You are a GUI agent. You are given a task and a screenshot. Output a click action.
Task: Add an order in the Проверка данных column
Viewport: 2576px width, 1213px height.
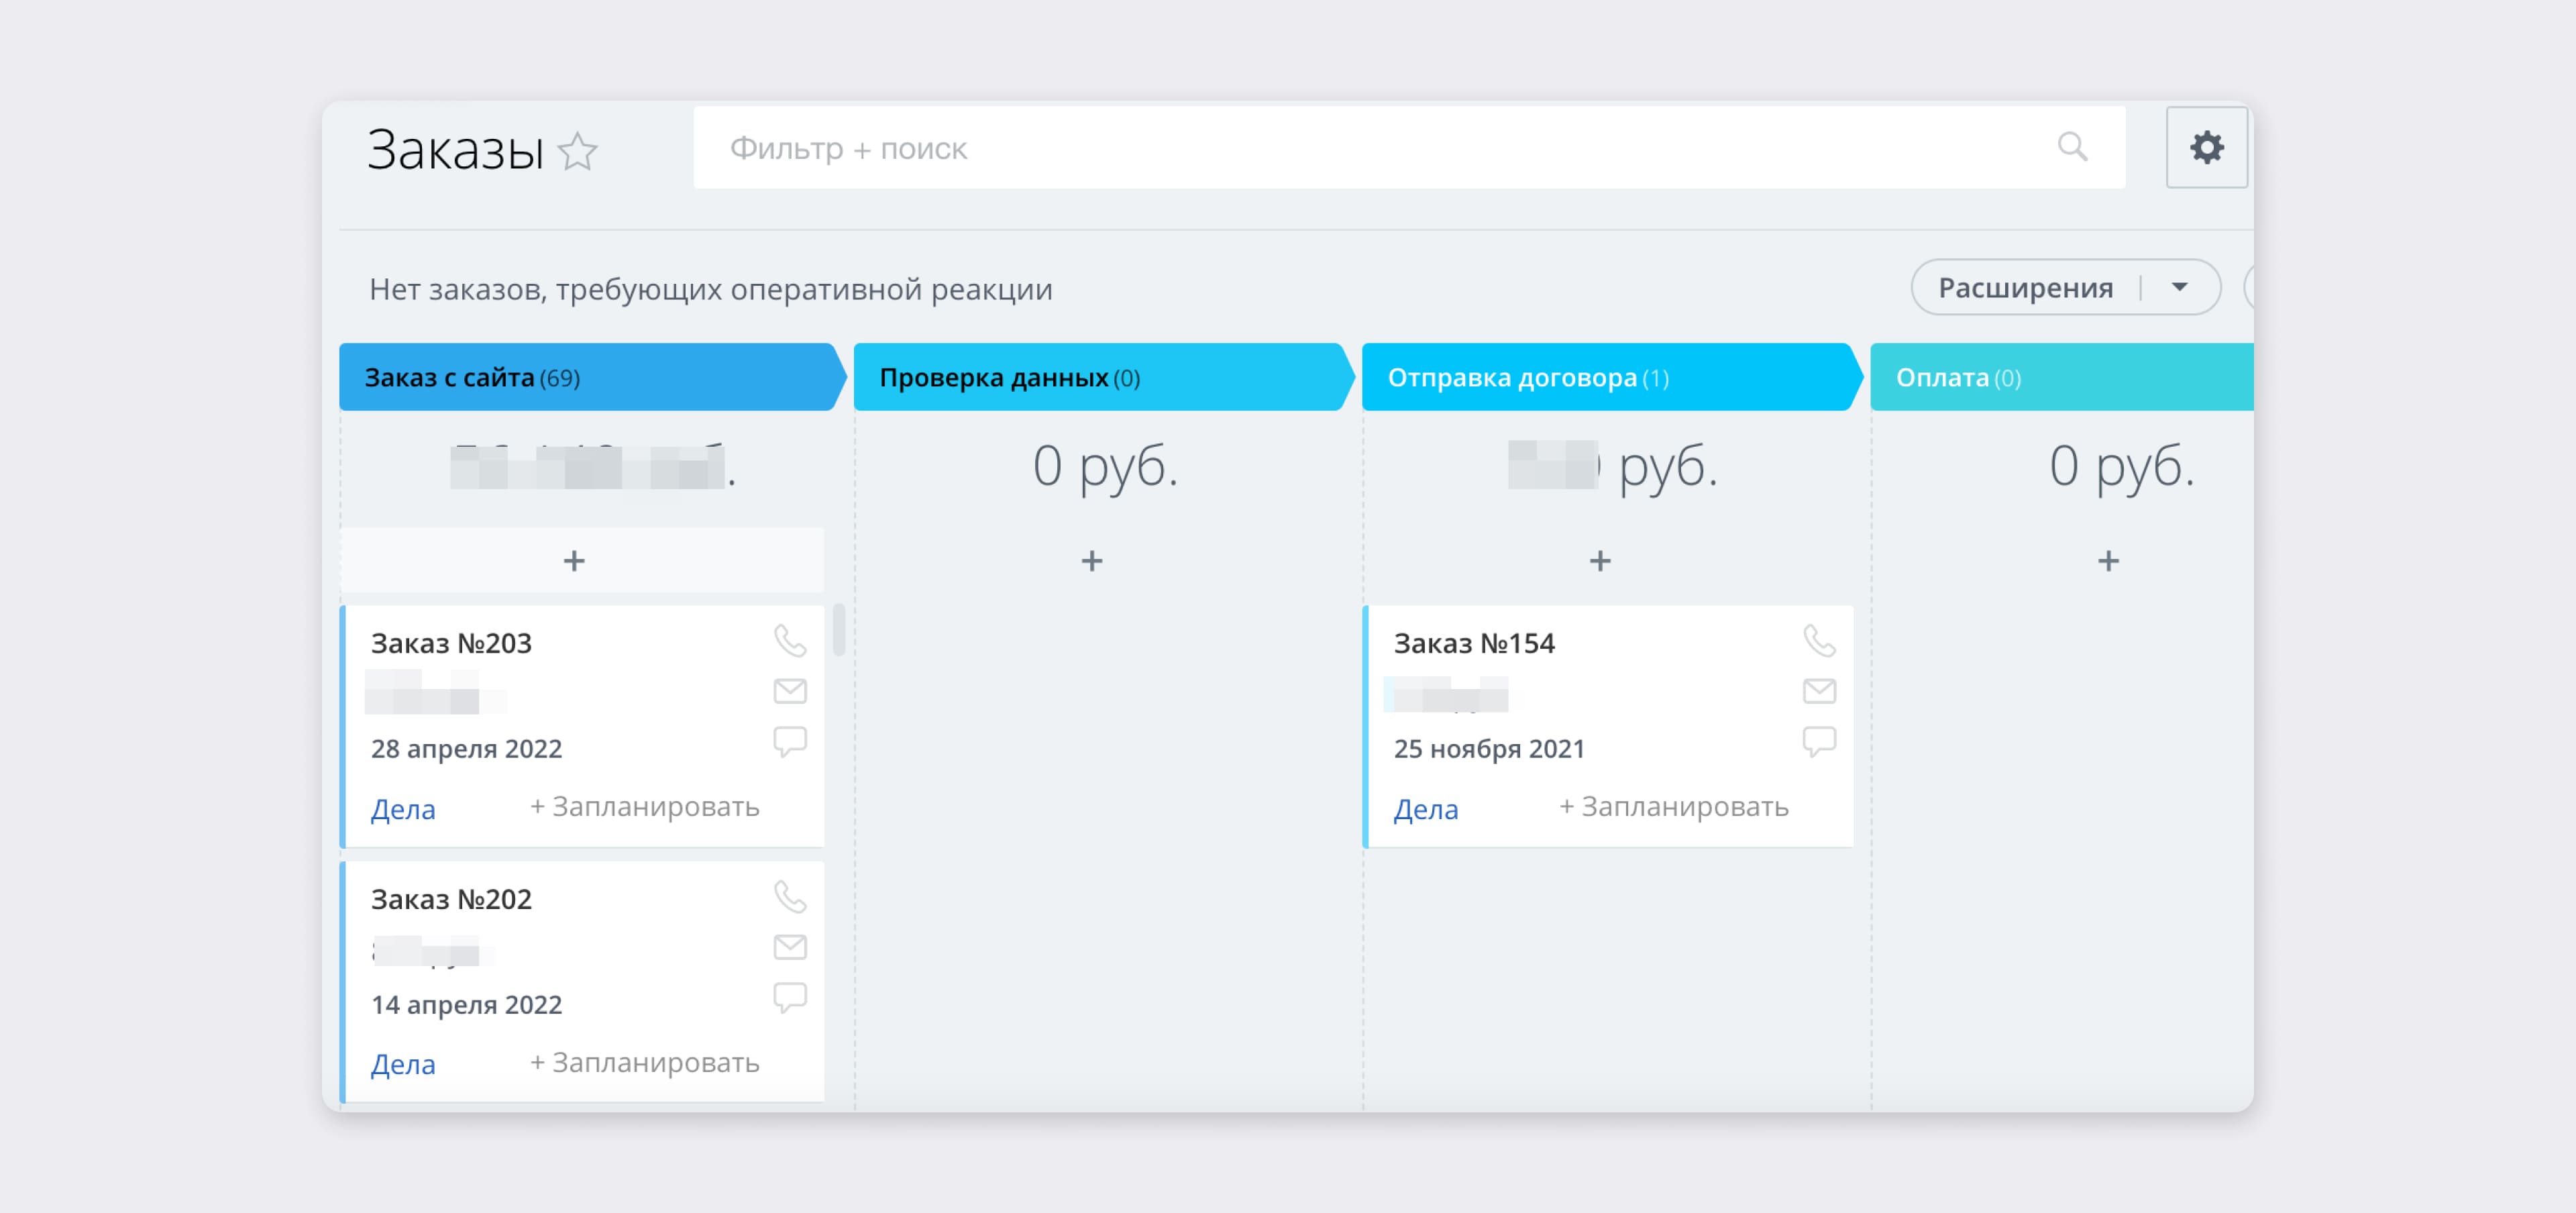(x=1092, y=561)
